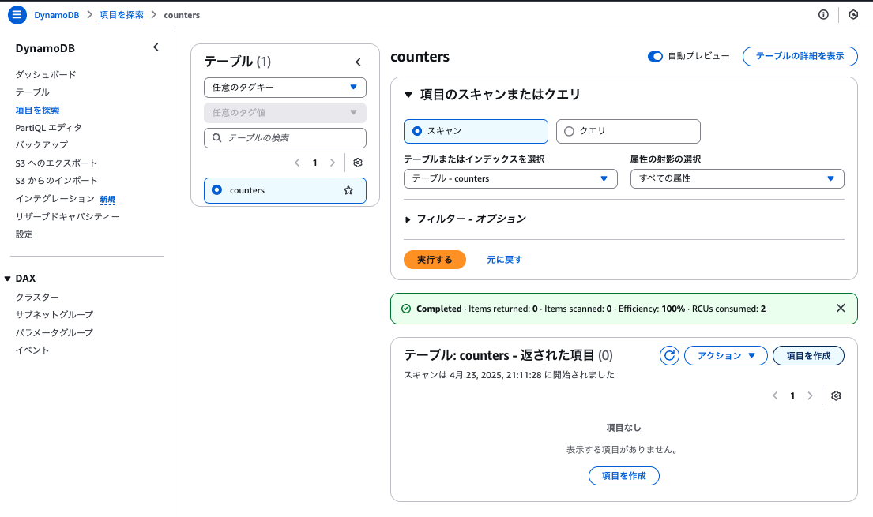This screenshot has height=517, width=873.
Task: Open イベント in sidebar
Action: (x=32, y=350)
